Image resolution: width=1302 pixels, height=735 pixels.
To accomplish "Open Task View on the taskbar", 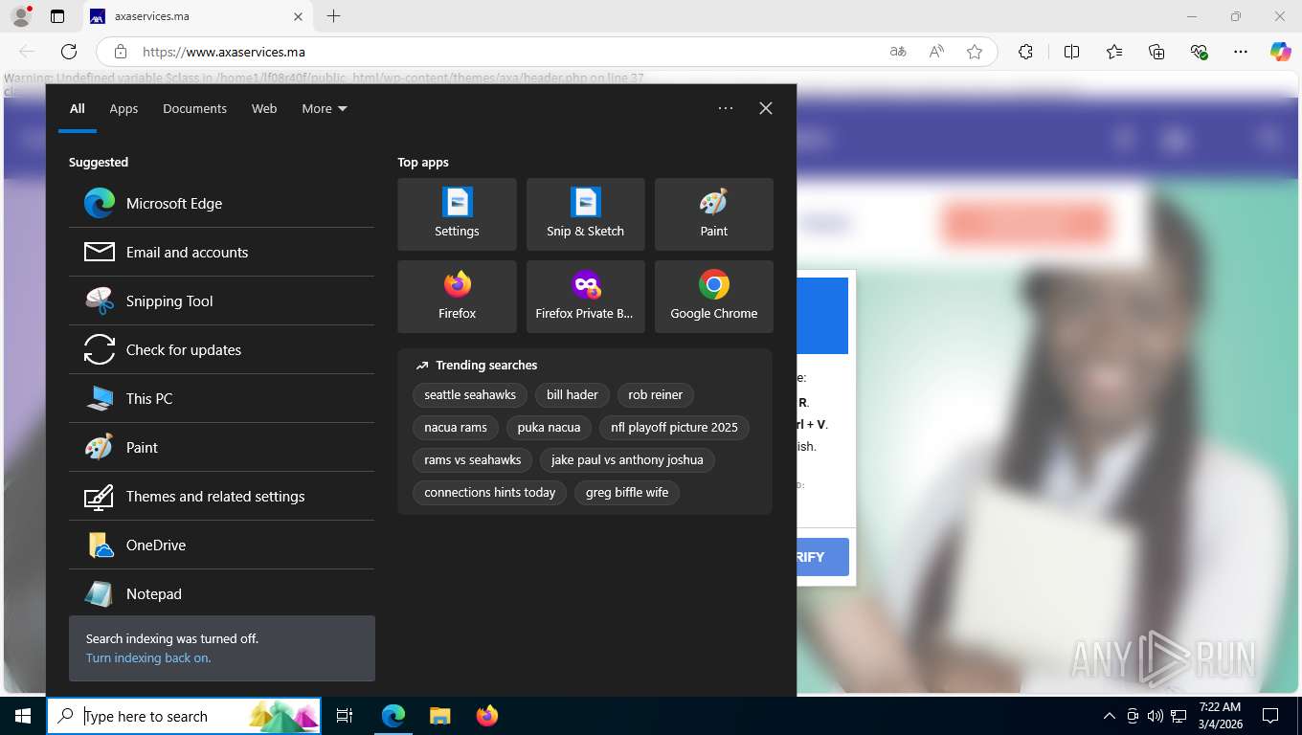I will pyautogui.click(x=345, y=716).
